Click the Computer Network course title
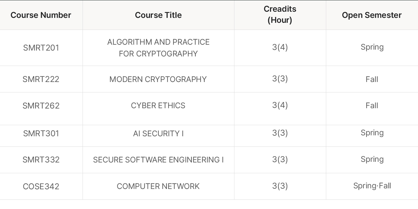The image size is (418, 209). click(158, 186)
